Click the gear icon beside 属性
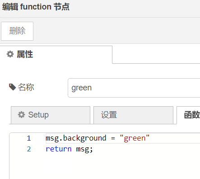Image resolution: width=200 pixels, height=179 pixels. 10,54
